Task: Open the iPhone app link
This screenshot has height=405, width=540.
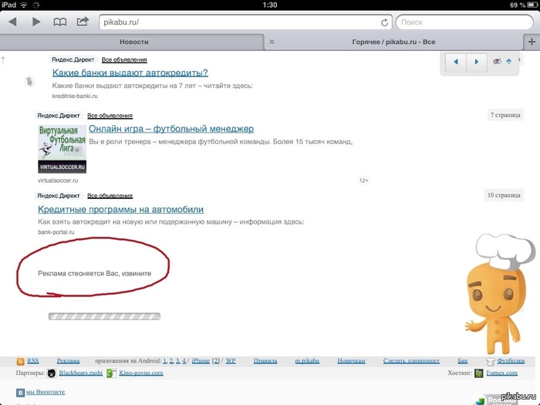Action: [x=201, y=361]
